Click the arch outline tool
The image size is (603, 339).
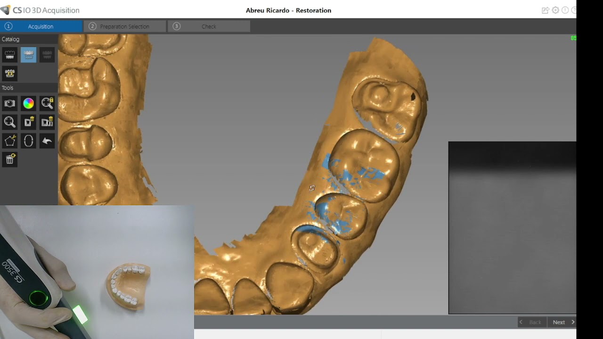(28, 141)
